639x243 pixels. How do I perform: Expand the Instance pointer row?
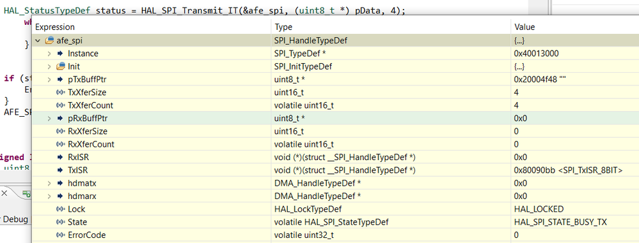tap(49, 53)
